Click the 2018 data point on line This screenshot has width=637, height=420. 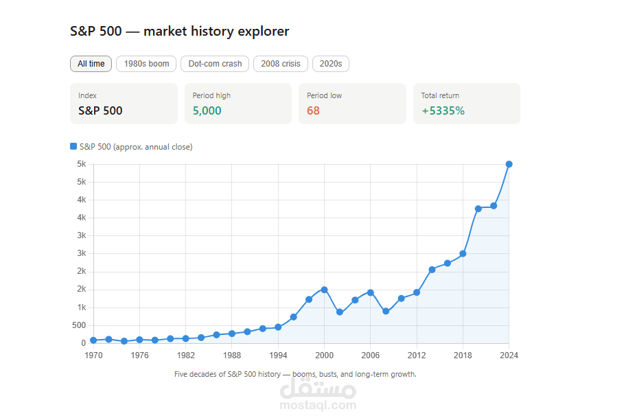point(463,253)
